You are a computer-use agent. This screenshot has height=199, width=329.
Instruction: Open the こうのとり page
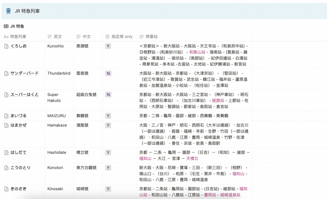[x=21, y=168]
